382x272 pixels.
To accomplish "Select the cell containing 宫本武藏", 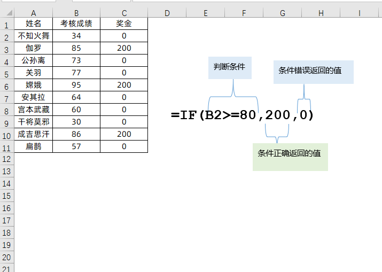I will [33, 110].
